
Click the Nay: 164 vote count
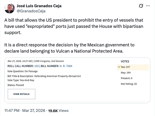click(x=126, y=73)
